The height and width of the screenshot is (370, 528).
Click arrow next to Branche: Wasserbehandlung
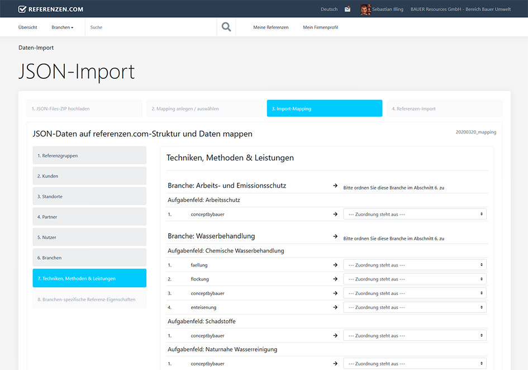335,236
